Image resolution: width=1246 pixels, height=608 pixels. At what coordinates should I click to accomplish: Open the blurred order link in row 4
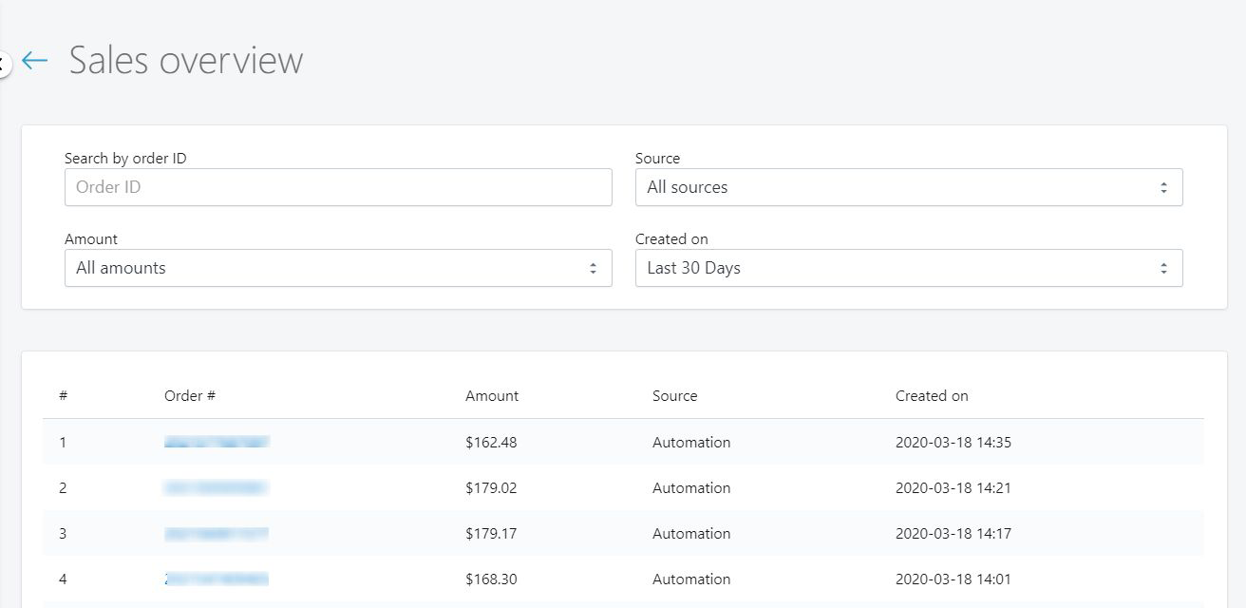point(217,579)
